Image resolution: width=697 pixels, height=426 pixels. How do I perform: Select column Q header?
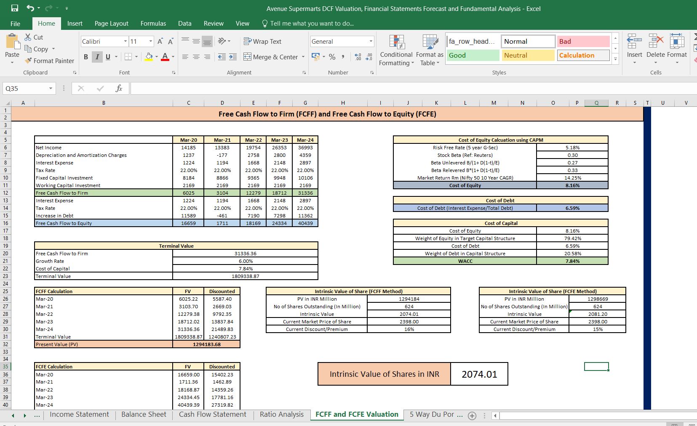pyautogui.click(x=596, y=103)
